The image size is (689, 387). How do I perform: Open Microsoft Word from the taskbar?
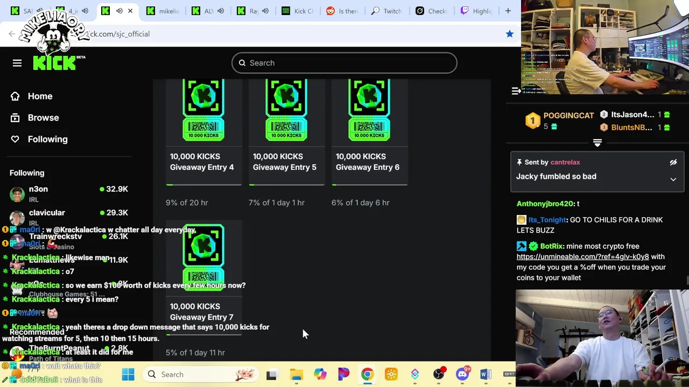(486, 374)
